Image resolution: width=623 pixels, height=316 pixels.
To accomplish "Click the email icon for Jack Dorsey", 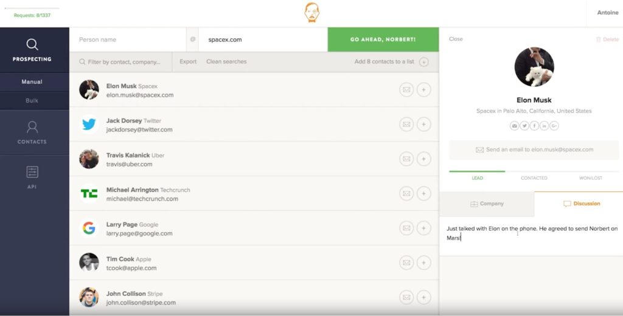I will tap(406, 124).
